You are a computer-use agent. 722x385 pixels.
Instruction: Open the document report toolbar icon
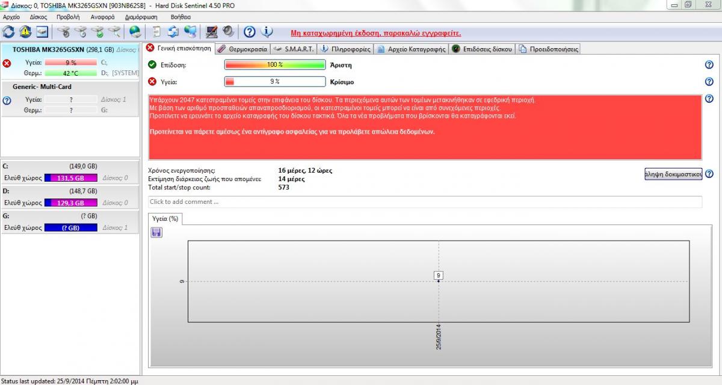[156, 31]
